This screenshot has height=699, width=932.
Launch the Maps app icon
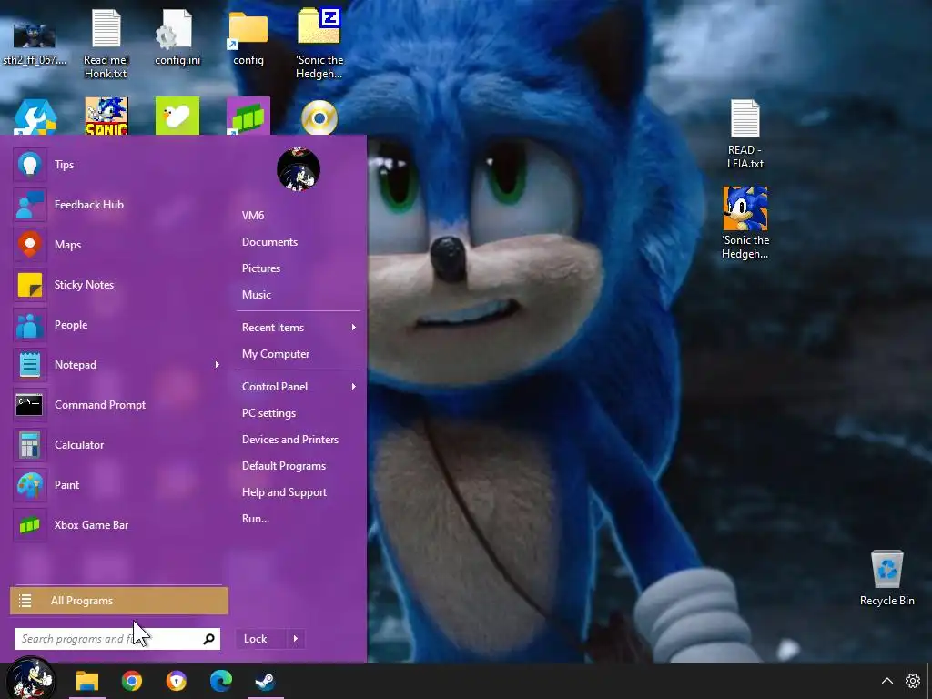coord(30,244)
